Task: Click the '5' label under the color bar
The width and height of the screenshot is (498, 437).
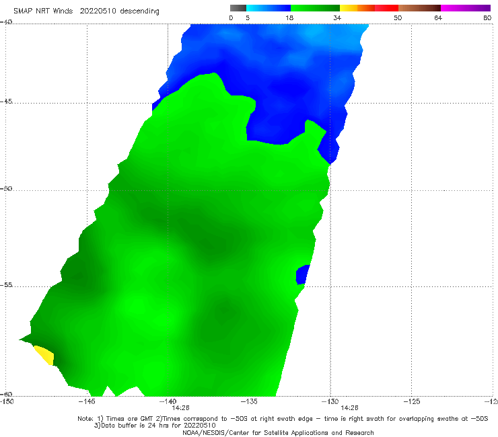Action: click(248, 17)
